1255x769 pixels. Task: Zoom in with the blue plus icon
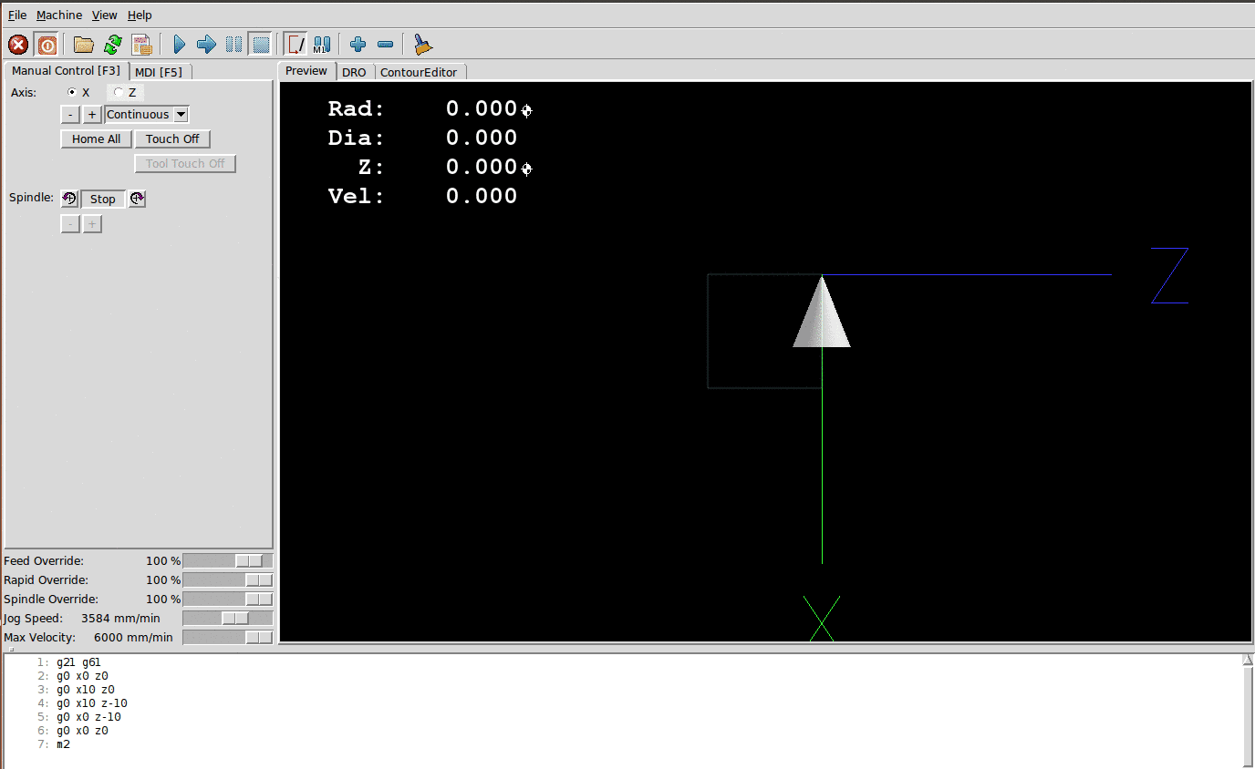pyautogui.click(x=358, y=44)
